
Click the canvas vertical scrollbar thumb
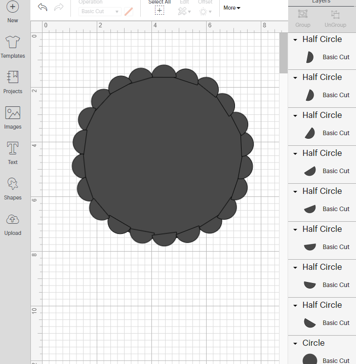[x=283, y=53]
